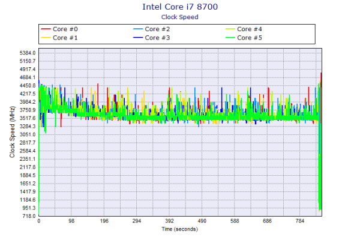The height and width of the screenshot is (240, 360).
Task: Click the 1417.9 y-axis value
Action: tap(28, 191)
